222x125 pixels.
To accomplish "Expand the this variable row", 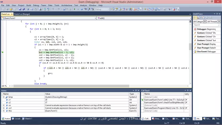I will point(4,111).
